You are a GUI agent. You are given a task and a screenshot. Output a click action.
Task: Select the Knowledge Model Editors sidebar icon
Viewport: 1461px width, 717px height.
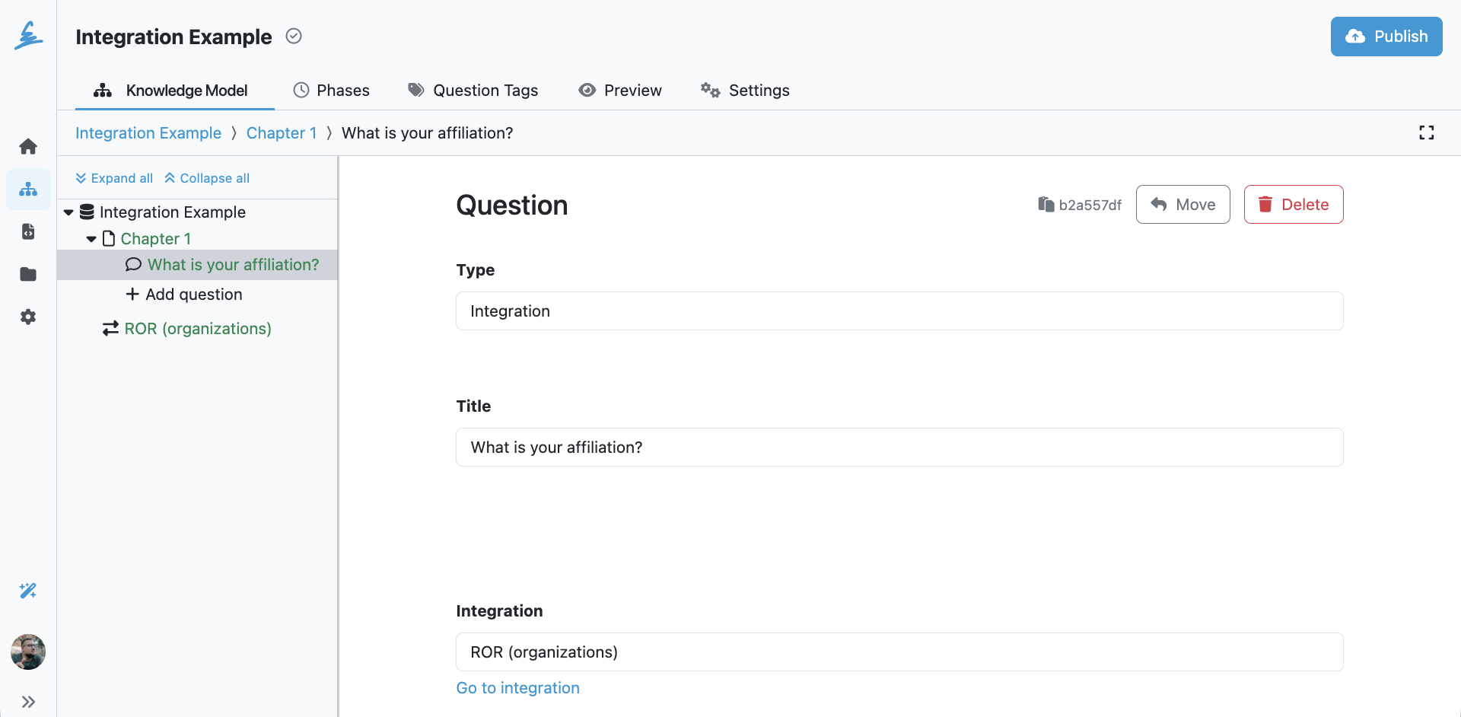coord(28,190)
